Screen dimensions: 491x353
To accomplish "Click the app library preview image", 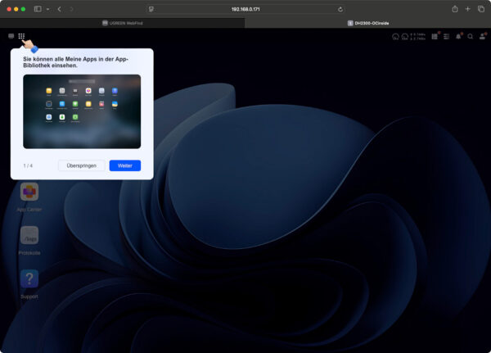I will 82,111.
